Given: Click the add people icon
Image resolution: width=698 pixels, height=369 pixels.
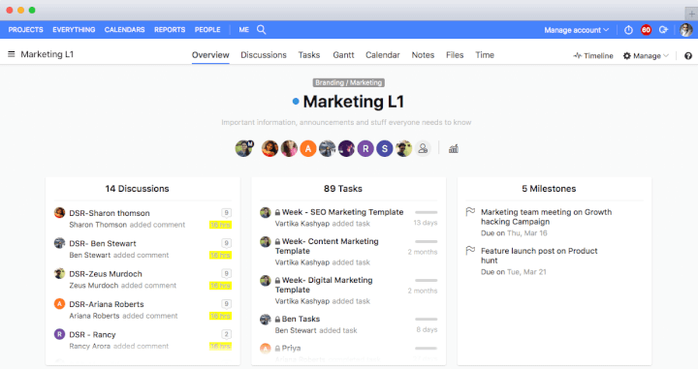Looking at the screenshot, I should [423, 148].
